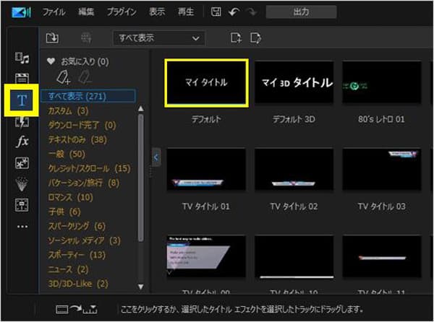Select the バケーション/旅行 (8) tag
The width and height of the screenshot is (434, 322).
[x=84, y=183]
